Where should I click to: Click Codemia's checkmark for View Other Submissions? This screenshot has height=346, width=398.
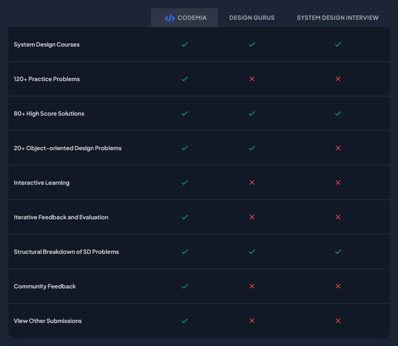[x=185, y=321]
